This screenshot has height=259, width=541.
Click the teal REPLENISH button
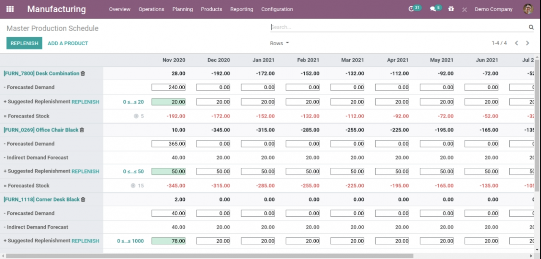tap(24, 43)
